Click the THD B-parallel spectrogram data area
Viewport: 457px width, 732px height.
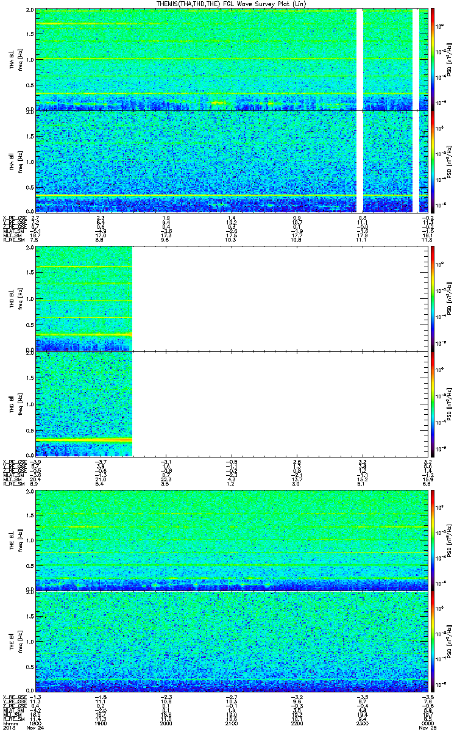[x=84, y=403]
